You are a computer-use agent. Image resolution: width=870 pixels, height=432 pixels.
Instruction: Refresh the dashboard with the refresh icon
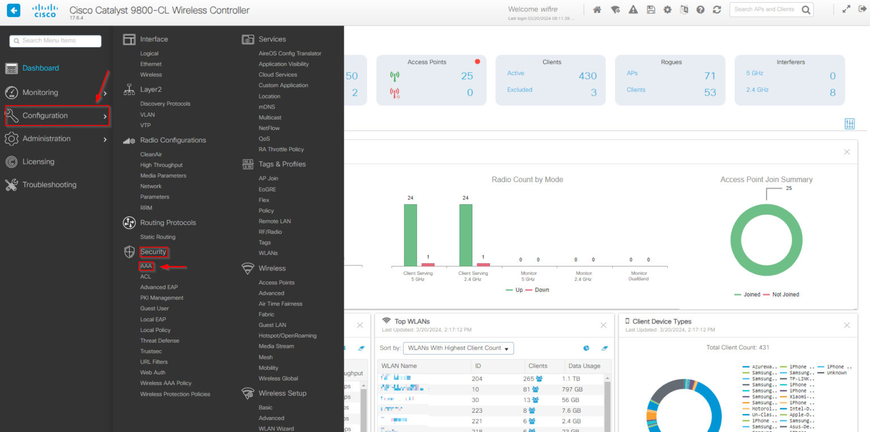point(717,9)
